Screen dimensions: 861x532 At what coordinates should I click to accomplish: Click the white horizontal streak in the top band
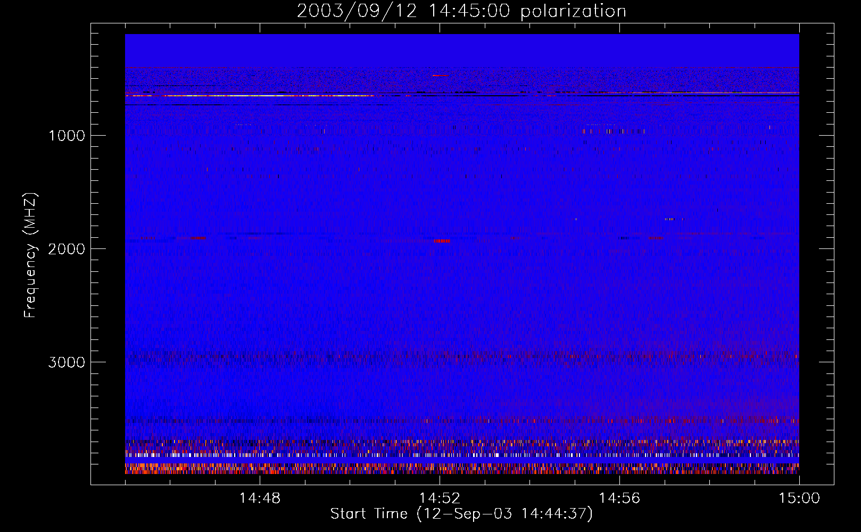250,96
